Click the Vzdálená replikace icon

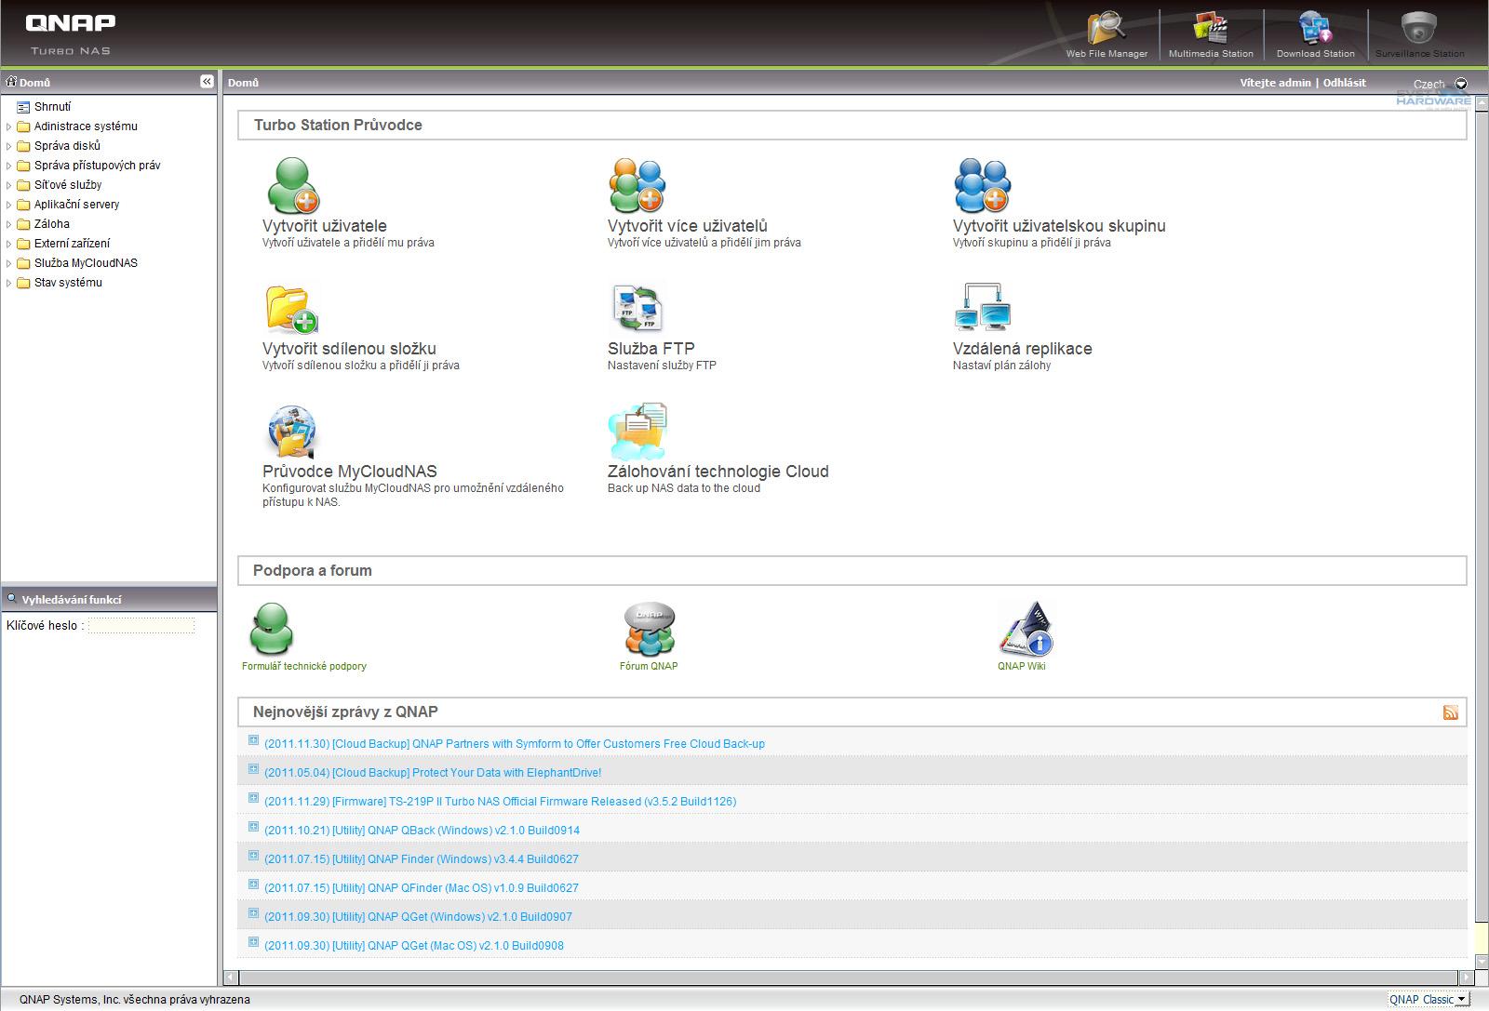[982, 308]
